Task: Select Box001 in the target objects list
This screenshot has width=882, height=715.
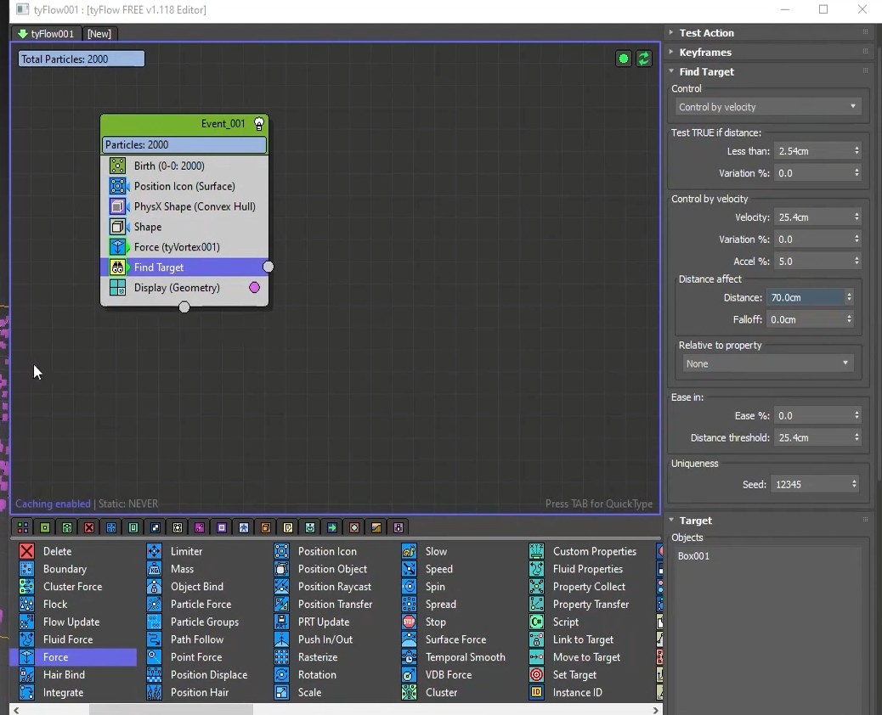Action: coord(693,556)
